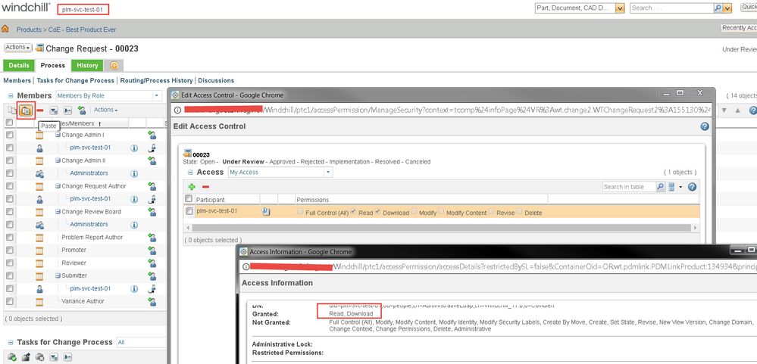Viewport: 757px width, 364px height.
Task: Click the magnifier icon in global search
Action: point(718,8)
